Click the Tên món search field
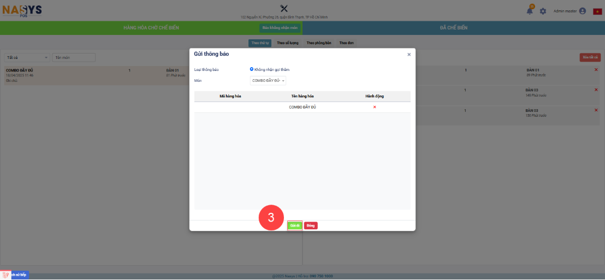This screenshot has width=605, height=280. point(74,57)
